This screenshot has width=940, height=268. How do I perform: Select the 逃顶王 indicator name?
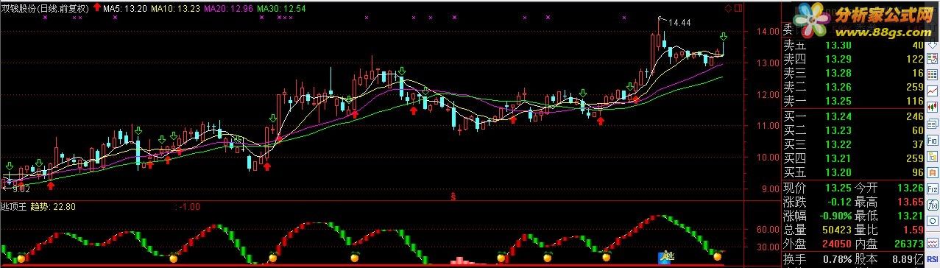click(x=14, y=207)
